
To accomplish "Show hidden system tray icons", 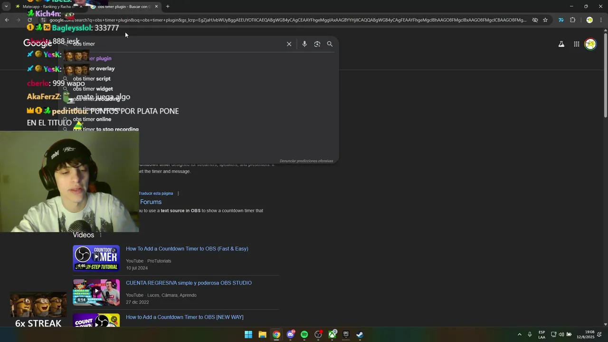I will [519, 335].
